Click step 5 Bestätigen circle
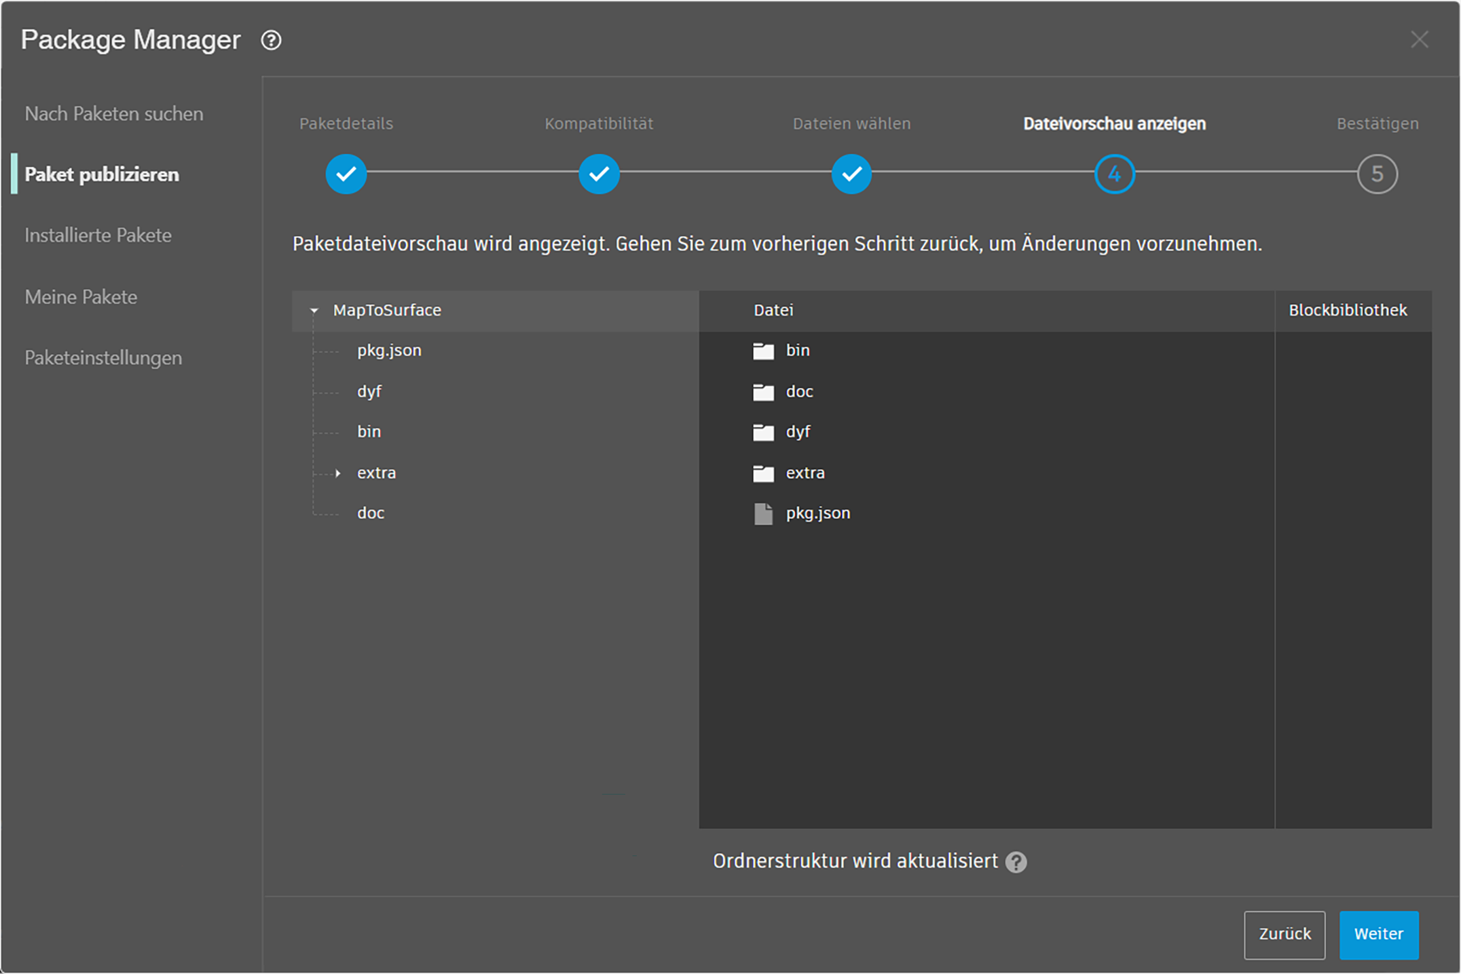The image size is (1461, 974). [x=1377, y=174]
